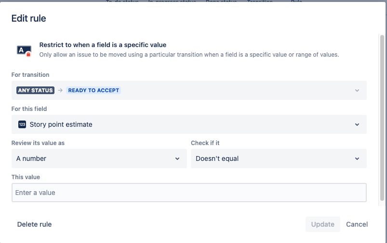Expand the For transition dropdown chevron
The image size is (387, 243).
pyautogui.click(x=357, y=90)
